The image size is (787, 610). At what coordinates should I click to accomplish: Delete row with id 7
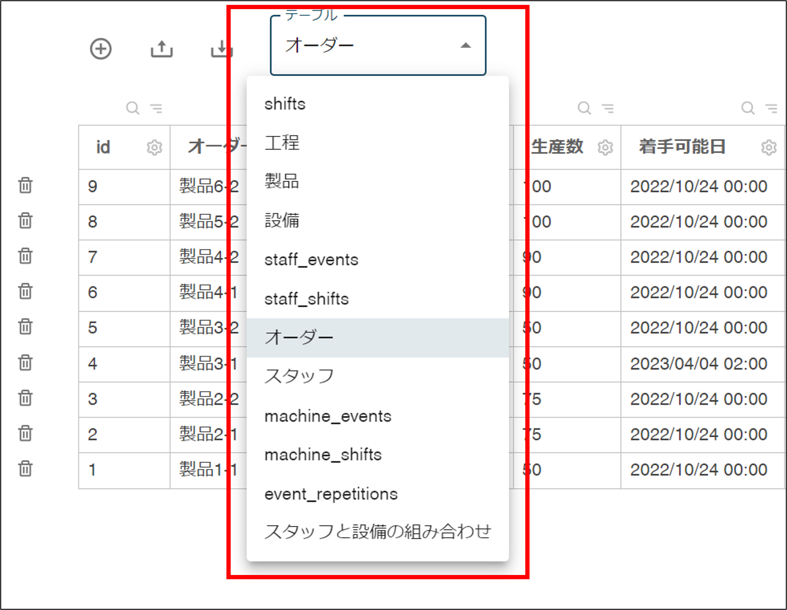point(25,256)
